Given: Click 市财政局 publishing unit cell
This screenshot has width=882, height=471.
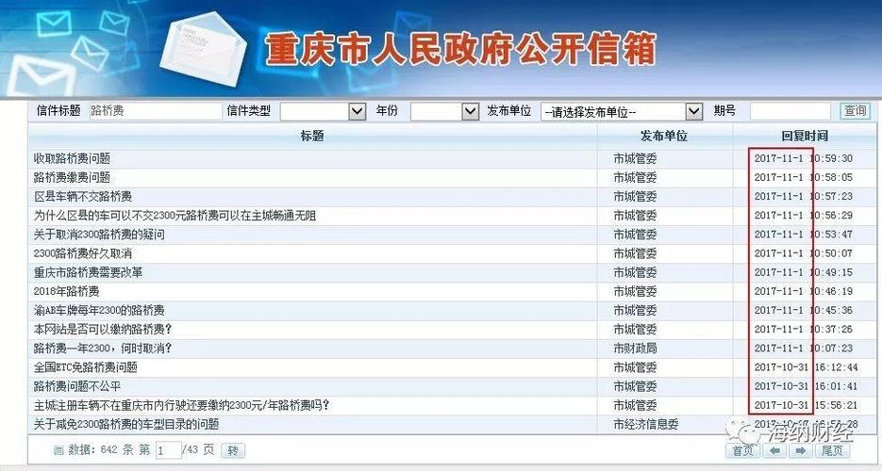Looking at the screenshot, I should point(635,349).
